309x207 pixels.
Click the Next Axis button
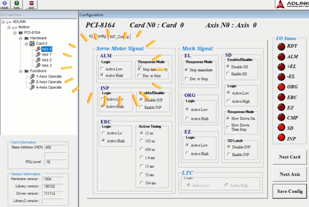[290, 174]
